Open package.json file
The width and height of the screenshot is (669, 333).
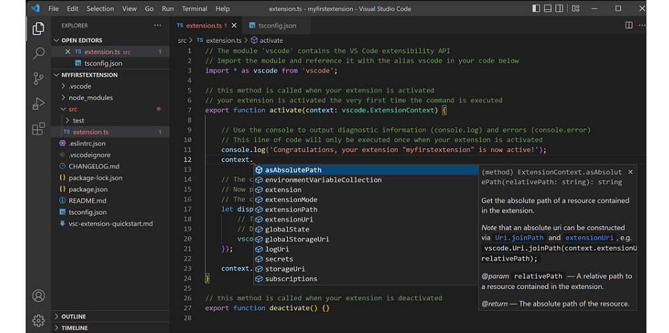(110, 190)
